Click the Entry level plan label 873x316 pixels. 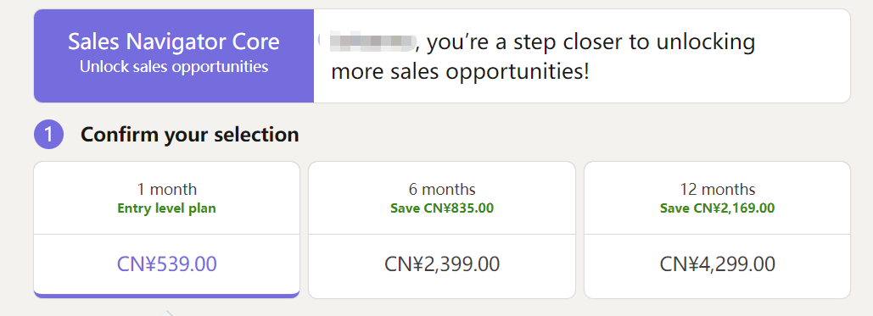[x=167, y=208]
